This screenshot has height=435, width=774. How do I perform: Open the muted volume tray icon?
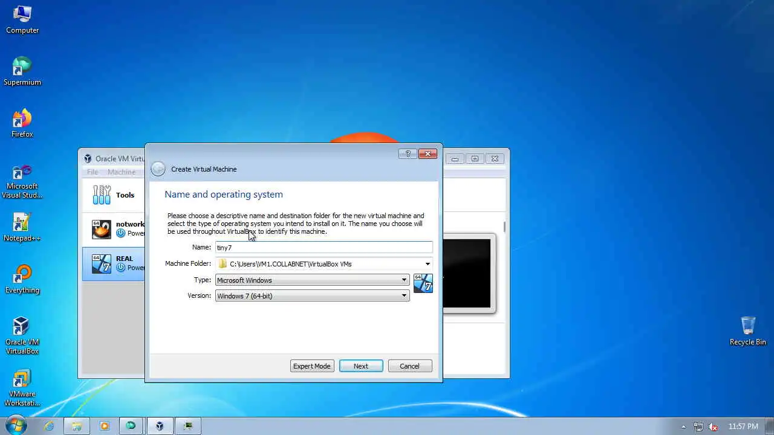(714, 427)
